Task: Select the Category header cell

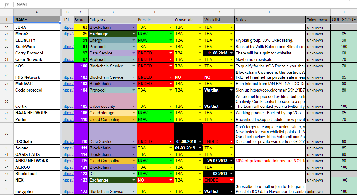Action: (x=112, y=20)
